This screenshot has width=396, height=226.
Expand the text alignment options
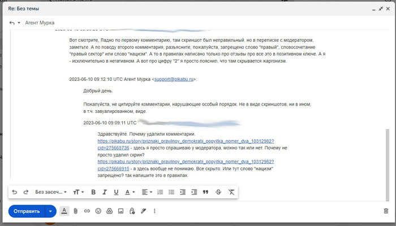[x=147, y=192]
